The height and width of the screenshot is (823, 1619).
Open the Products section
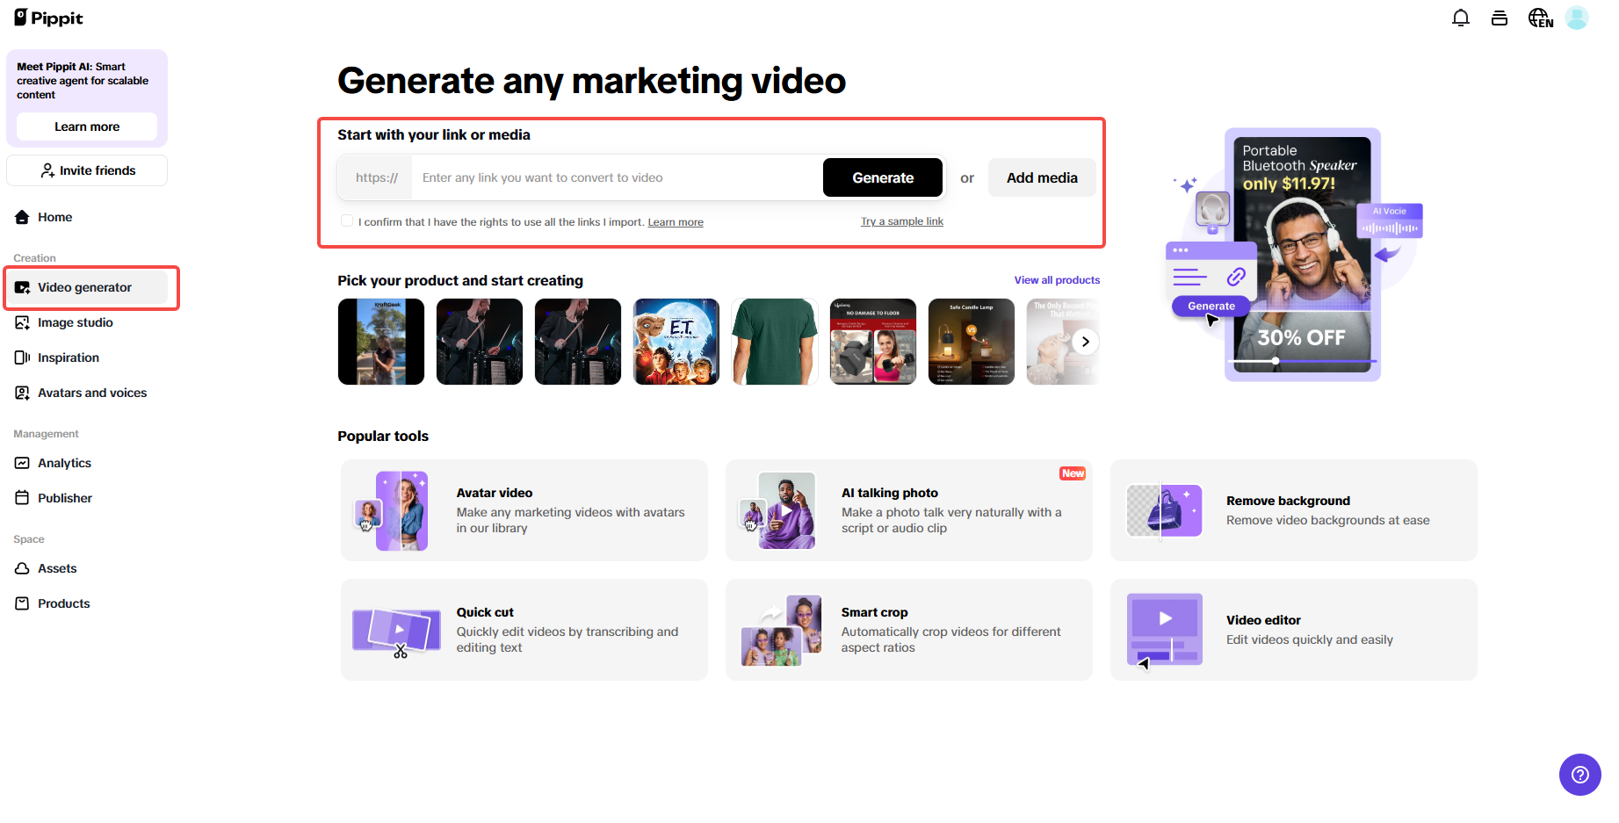[x=62, y=603]
